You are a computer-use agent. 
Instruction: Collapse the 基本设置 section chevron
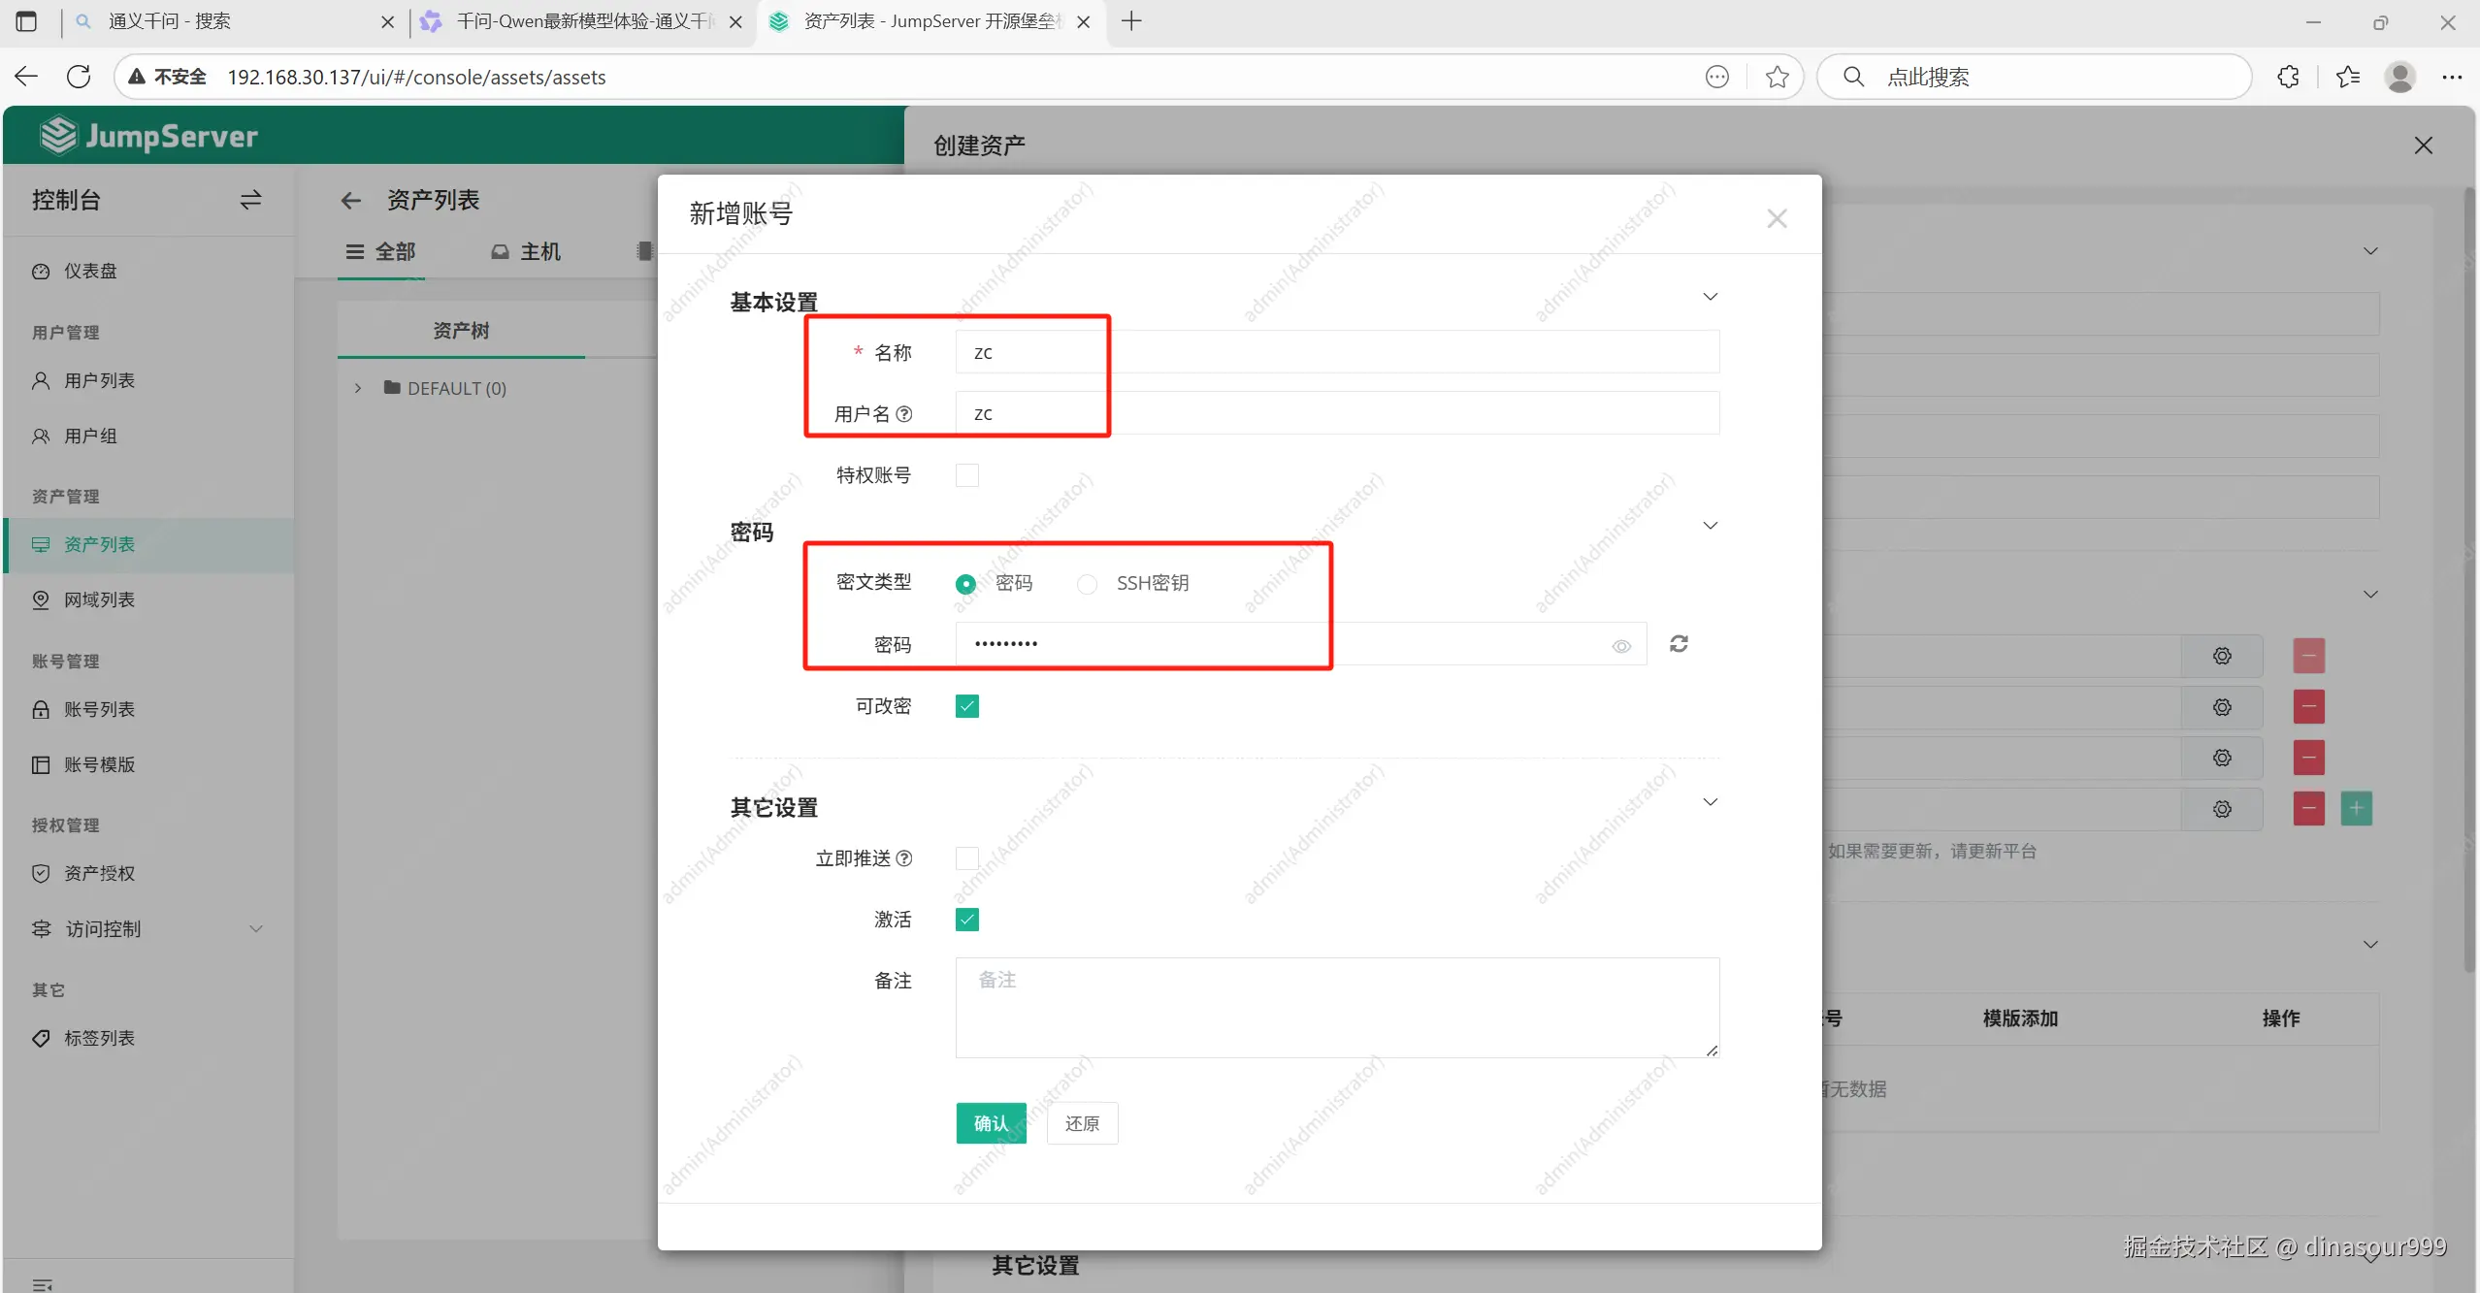click(x=1710, y=297)
